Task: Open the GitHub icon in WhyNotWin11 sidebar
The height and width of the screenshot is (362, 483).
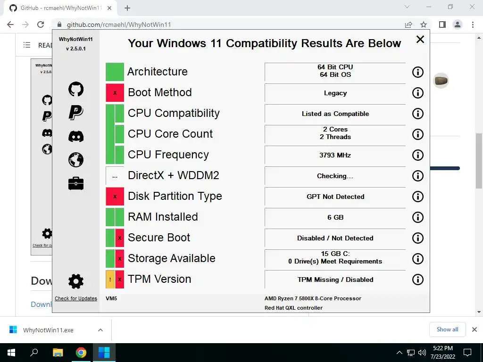Action: (x=76, y=89)
